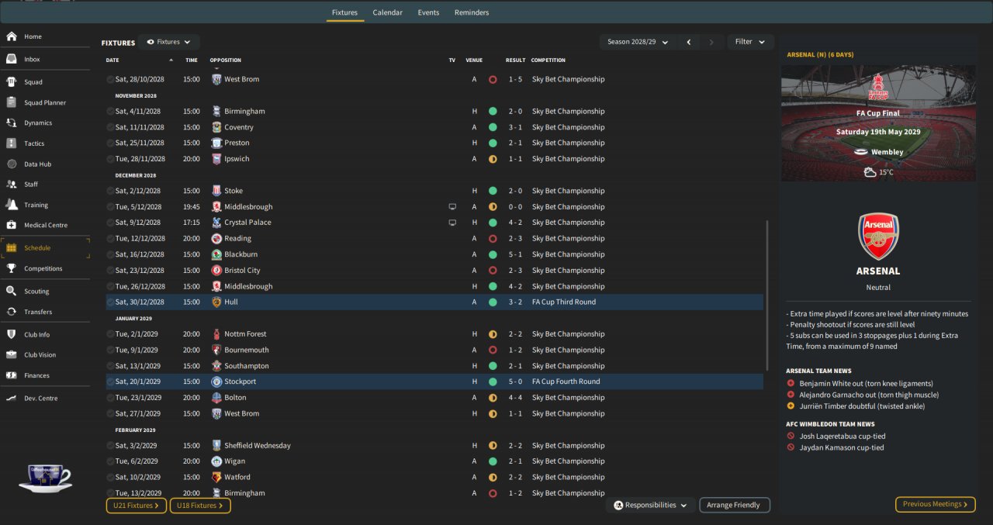Click the Wembley stadium preview image
This screenshot has height=525, width=993.
878,123
